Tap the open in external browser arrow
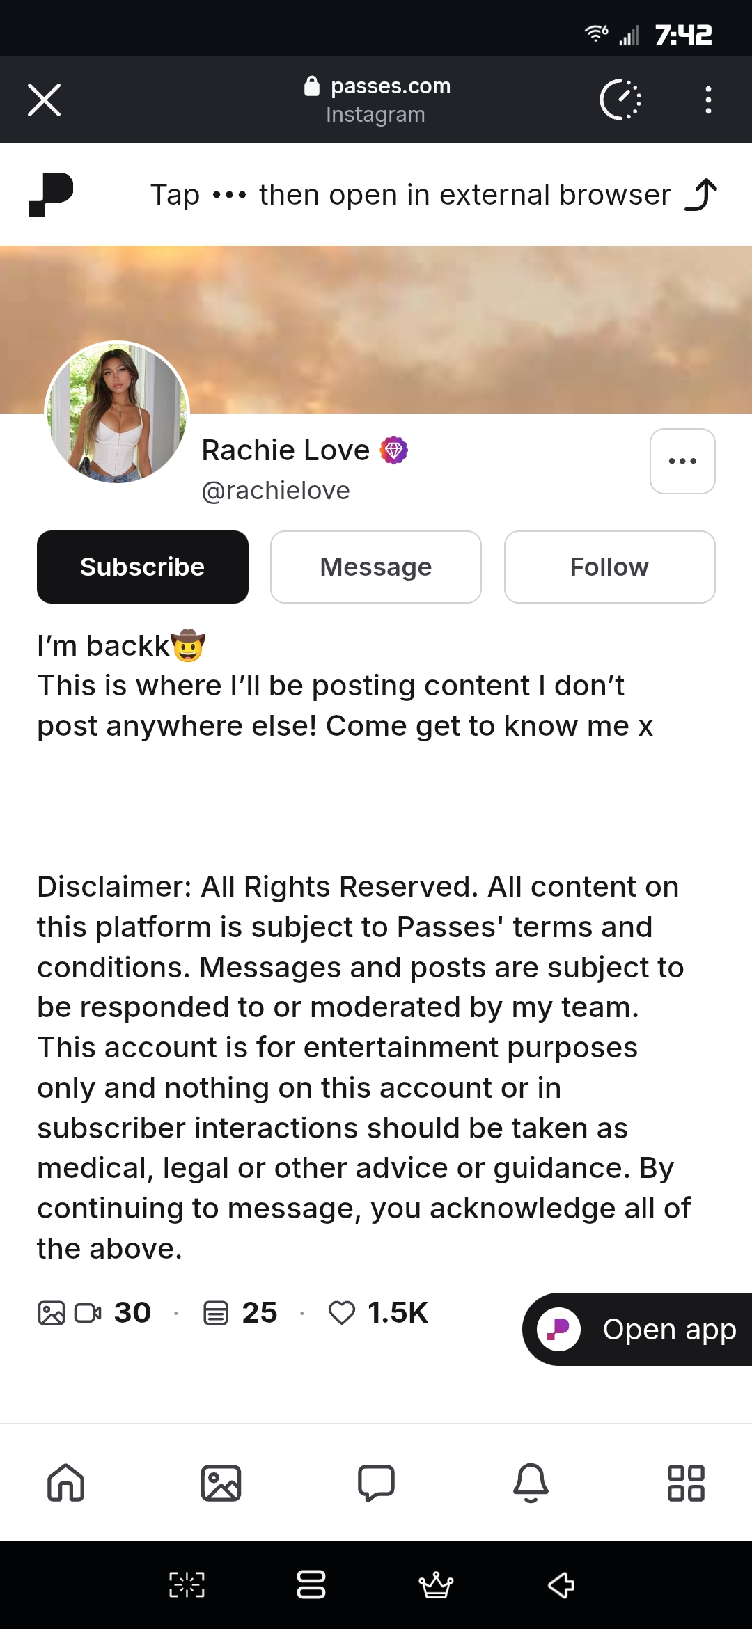This screenshot has width=752, height=1629. (x=701, y=194)
